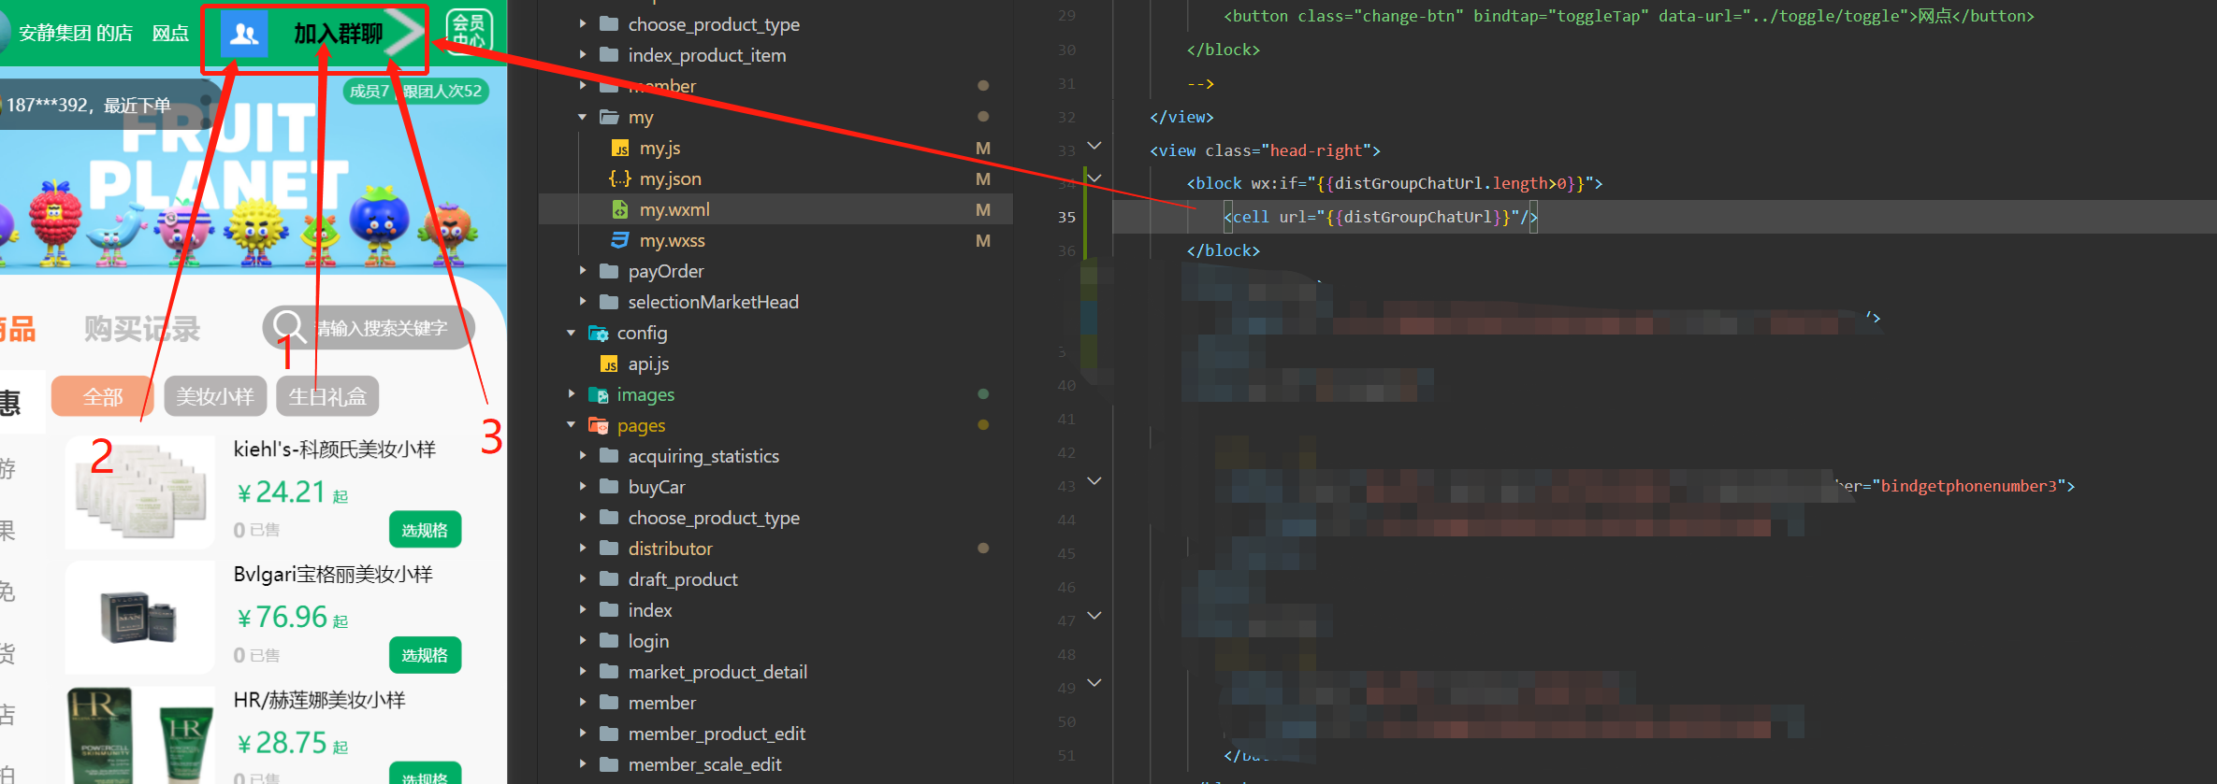Click the images folder icon
The width and height of the screenshot is (2217, 784).
599,394
